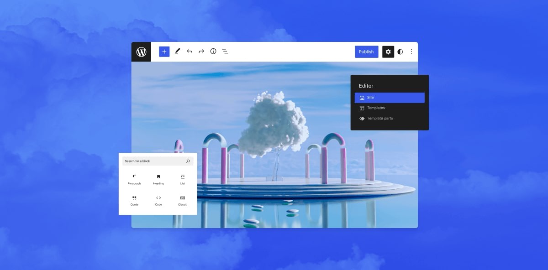Select Site in the Editor menu

(390, 98)
